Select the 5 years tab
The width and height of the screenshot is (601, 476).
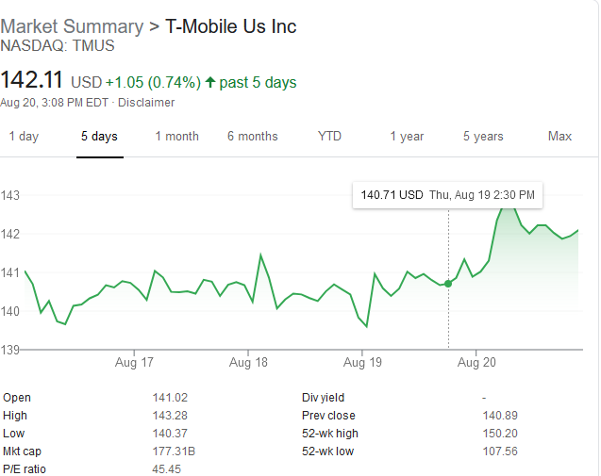483,137
